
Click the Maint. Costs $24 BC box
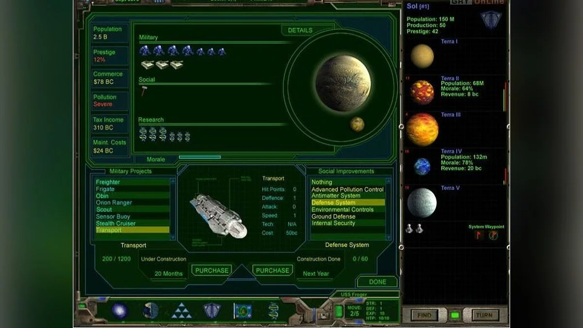coord(110,146)
